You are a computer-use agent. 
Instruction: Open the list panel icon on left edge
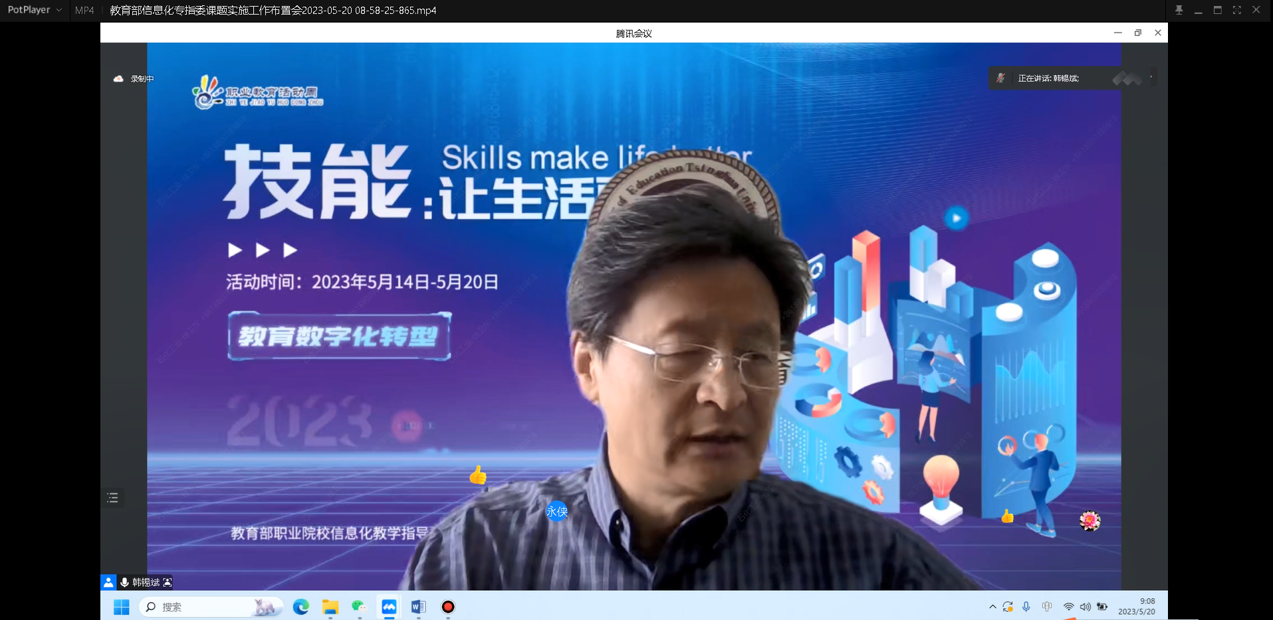point(113,498)
